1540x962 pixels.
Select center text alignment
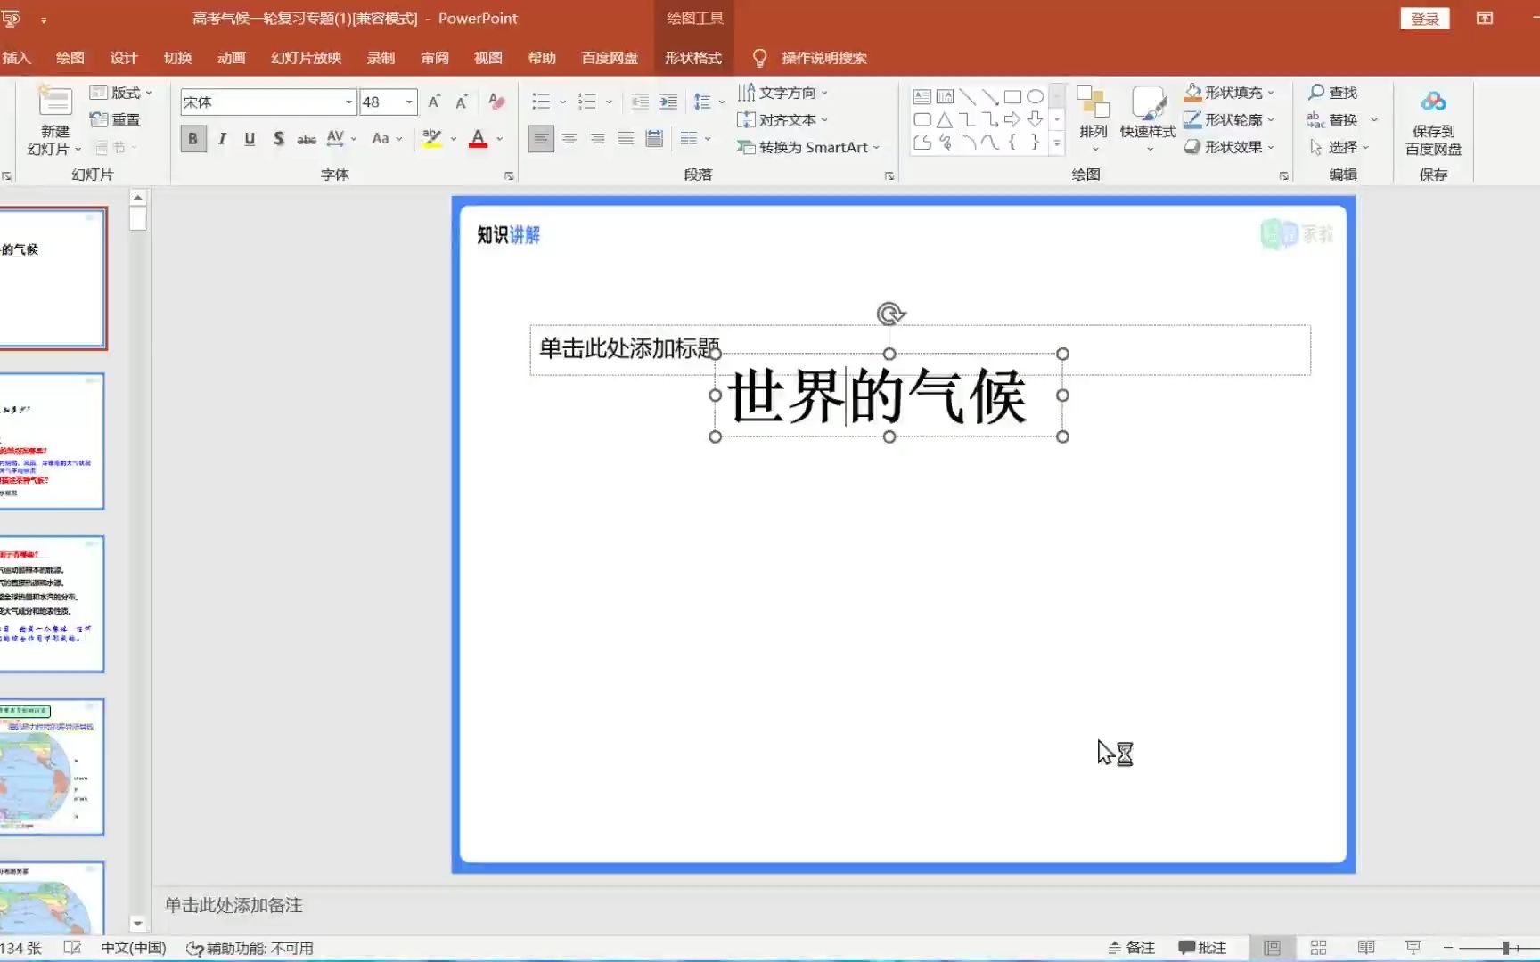pos(569,139)
